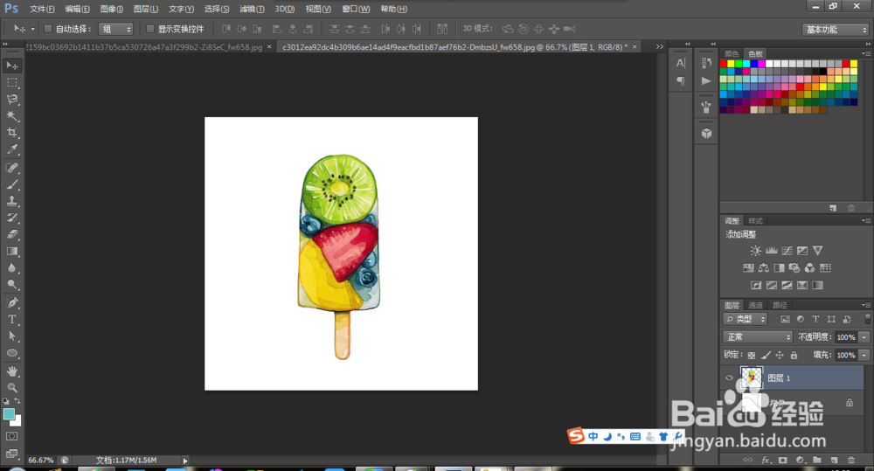
Task: Open the 类型 layer filter dropdown
Action: (x=746, y=319)
